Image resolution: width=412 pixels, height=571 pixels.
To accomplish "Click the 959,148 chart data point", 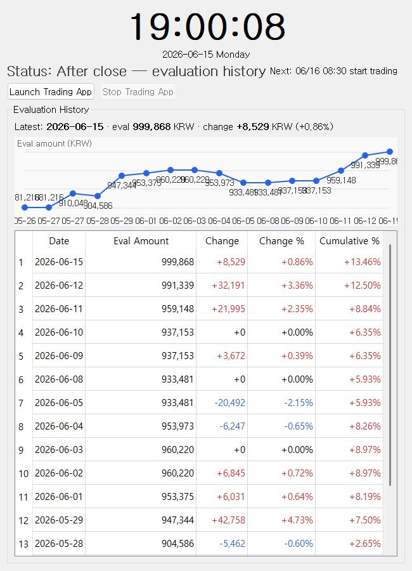I will click(341, 171).
